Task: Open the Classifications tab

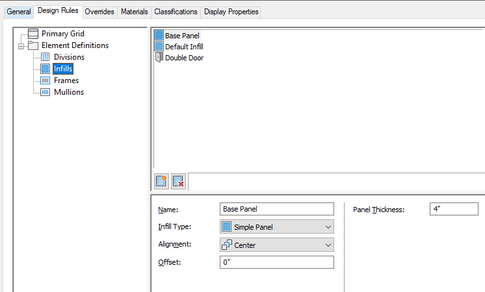Action: (176, 12)
